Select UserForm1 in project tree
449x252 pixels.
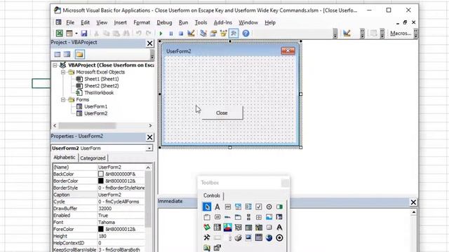point(95,106)
